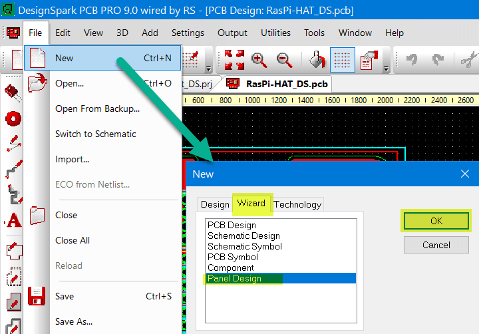Click the title bar DesignSpark application icon

7,9
